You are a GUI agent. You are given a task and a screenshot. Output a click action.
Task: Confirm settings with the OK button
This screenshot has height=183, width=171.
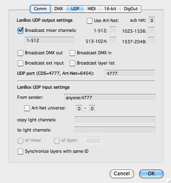[151, 174]
